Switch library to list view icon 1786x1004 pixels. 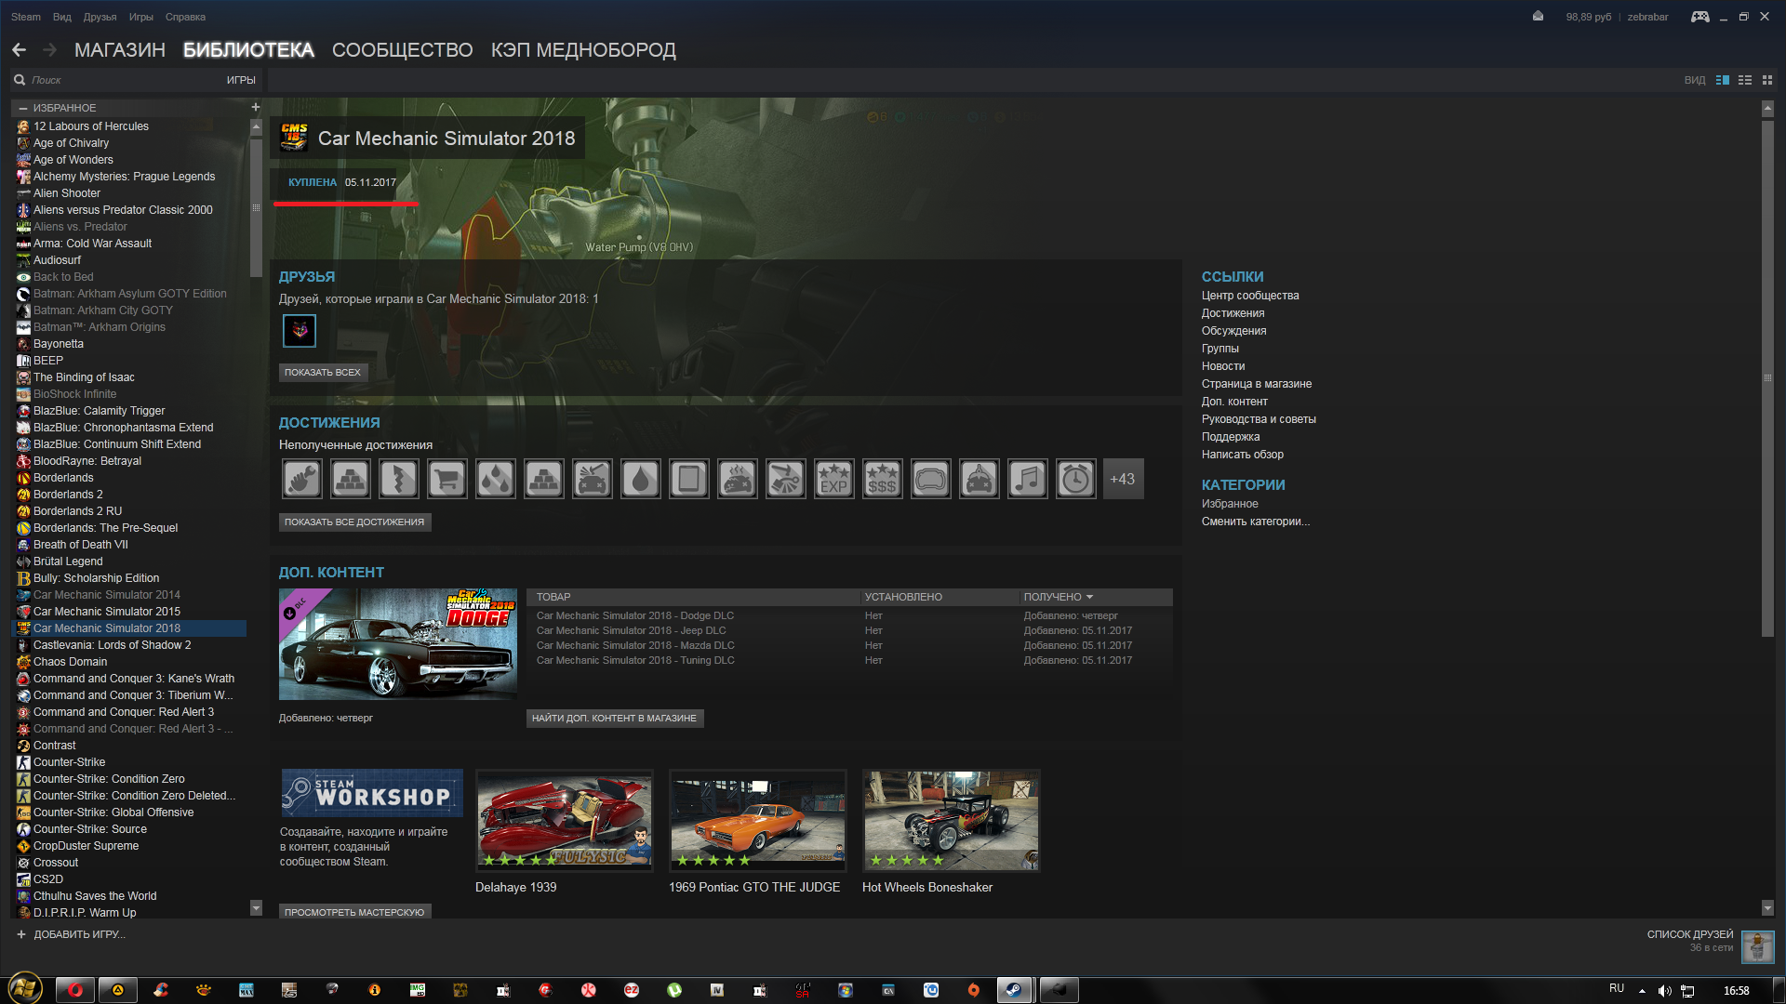(x=1745, y=80)
